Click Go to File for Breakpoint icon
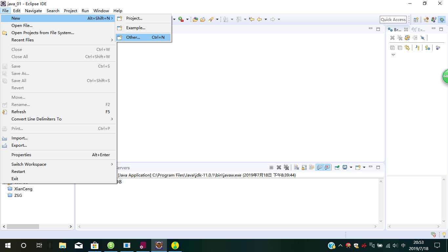Viewport: 448px width, 252px height. [415, 38]
